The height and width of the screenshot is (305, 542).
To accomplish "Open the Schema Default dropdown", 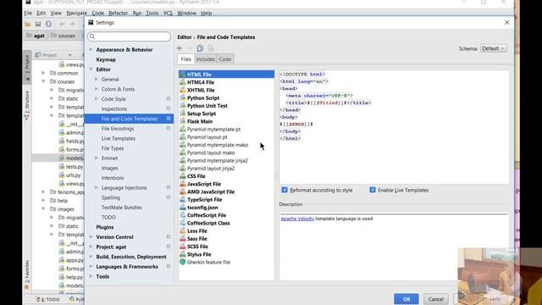I will 494,48.
